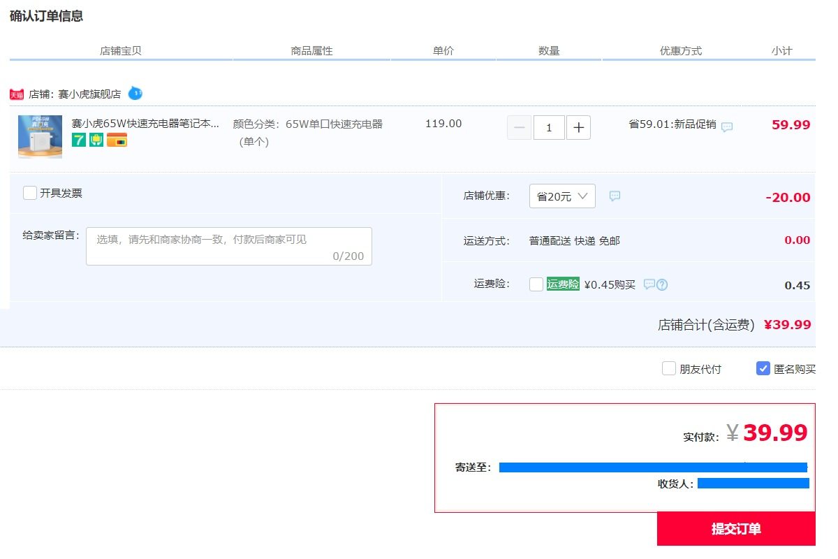The height and width of the screenshot is (559, 838).
Task: Click comment icon beside 运费险 ¥0.45购买
Action: pos(649,284)
